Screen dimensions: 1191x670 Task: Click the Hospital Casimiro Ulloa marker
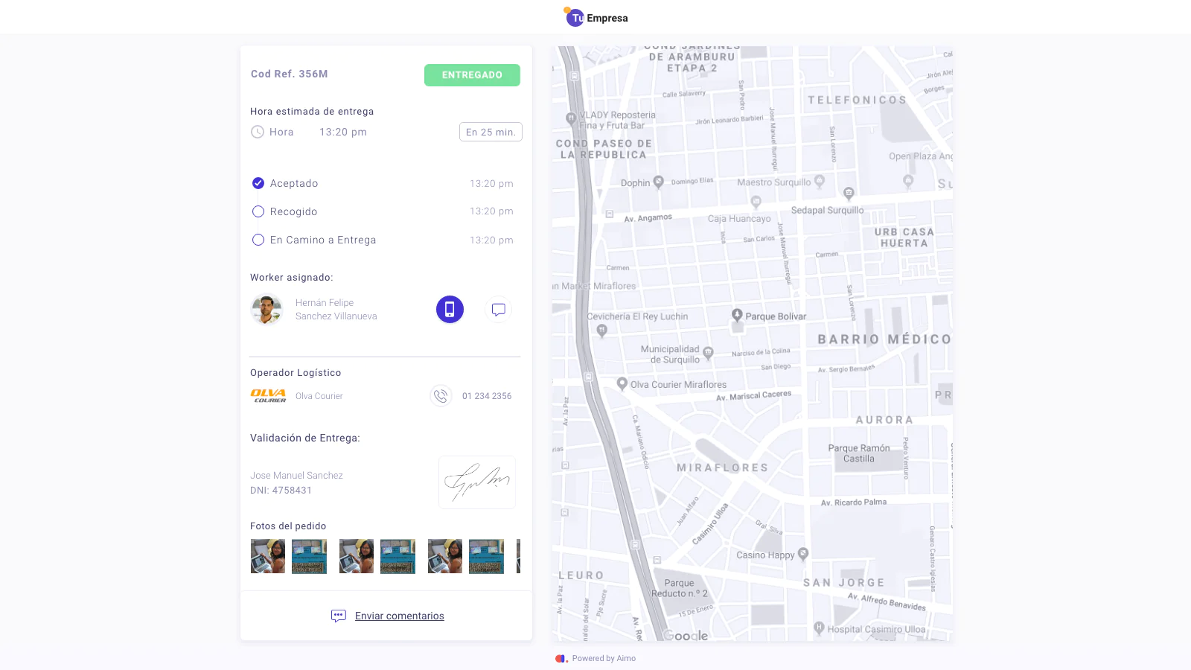819,628
